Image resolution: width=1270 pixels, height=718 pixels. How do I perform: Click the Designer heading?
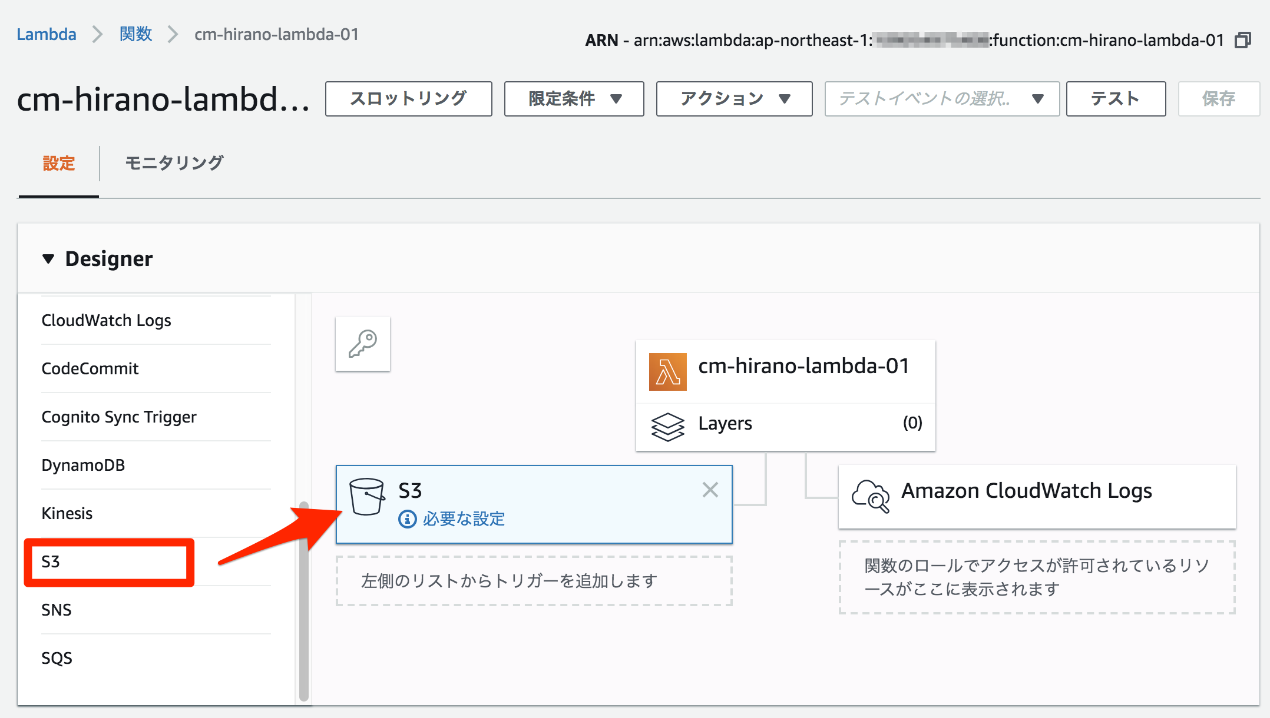tap(109, 259)
